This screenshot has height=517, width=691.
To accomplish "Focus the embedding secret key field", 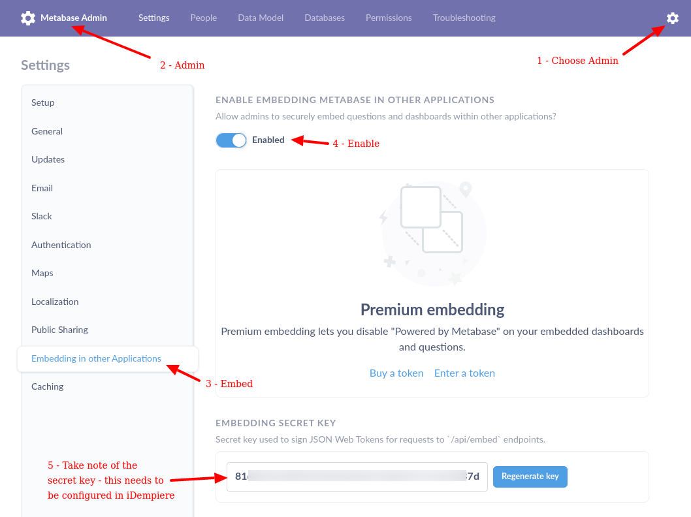I will [x=357, y=477].
